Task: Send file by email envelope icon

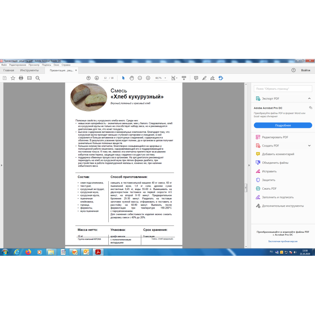Action: [29, 78]
